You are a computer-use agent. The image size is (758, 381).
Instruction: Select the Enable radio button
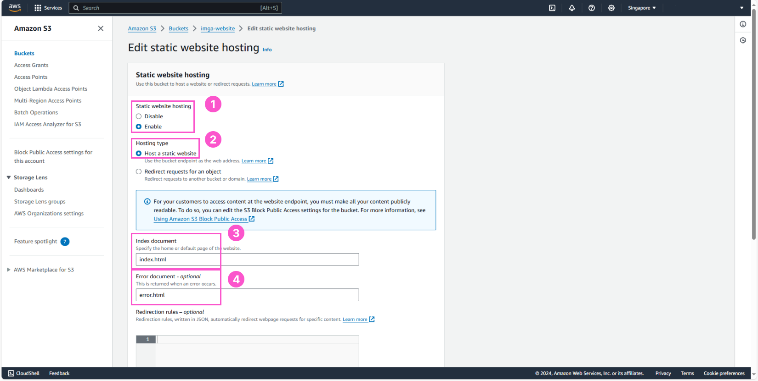click(x=139, y=127)
